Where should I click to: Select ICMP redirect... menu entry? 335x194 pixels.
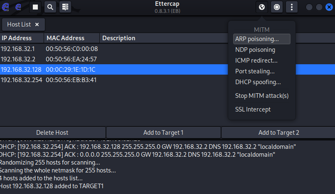tap(262, 61)
